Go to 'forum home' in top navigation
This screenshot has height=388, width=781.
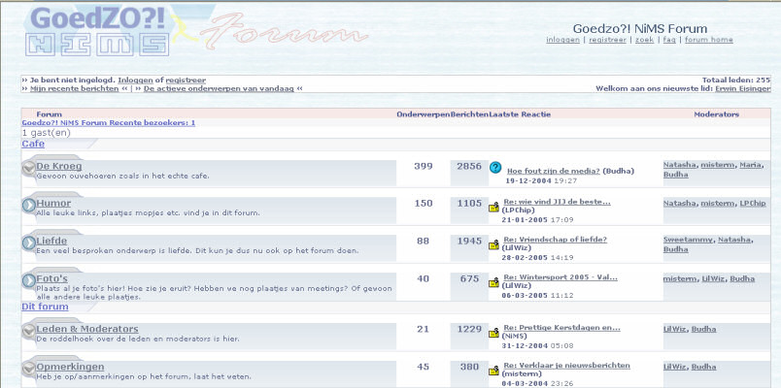[x=708, y=40]
